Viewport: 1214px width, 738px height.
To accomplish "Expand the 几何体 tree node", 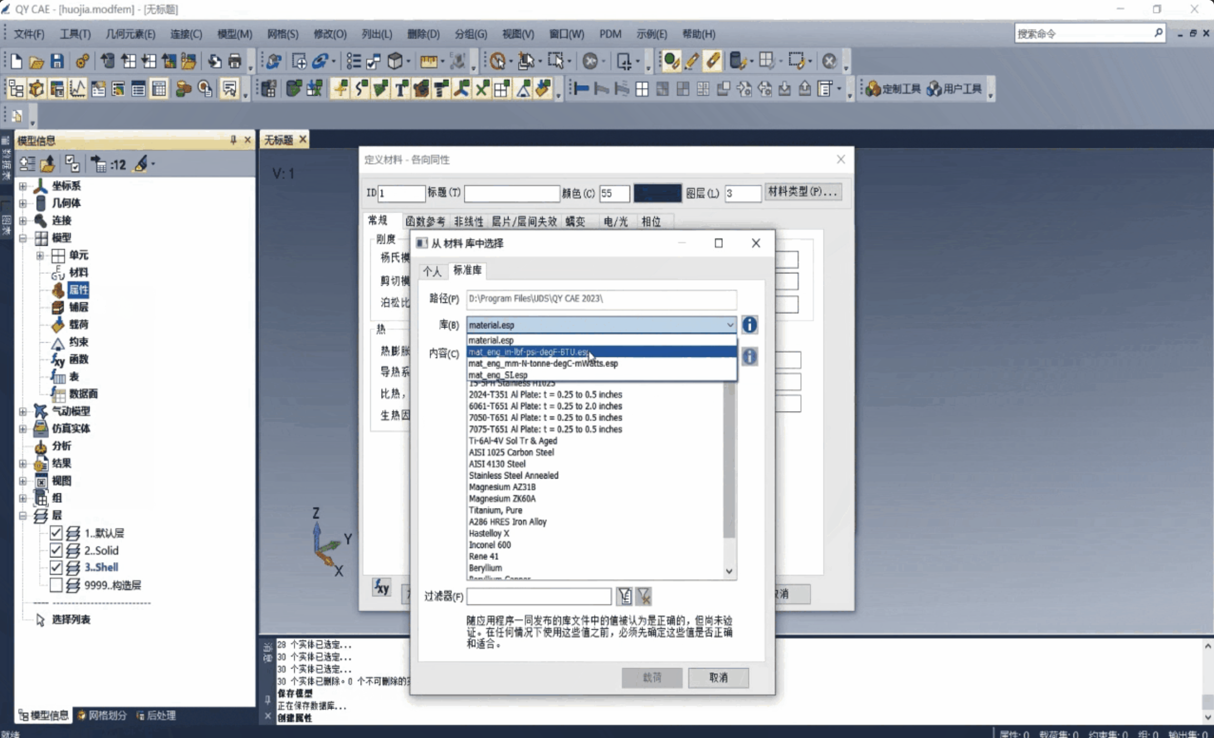I will click(23, 203).
